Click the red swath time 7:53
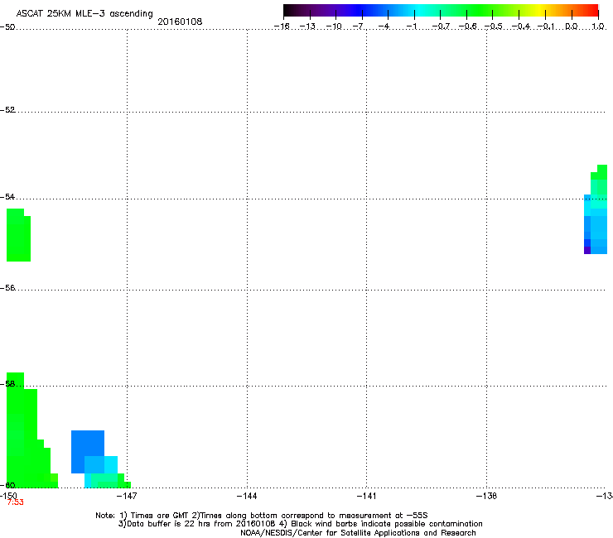The width and height of the screenshot is (613, 538). point(15,502)
